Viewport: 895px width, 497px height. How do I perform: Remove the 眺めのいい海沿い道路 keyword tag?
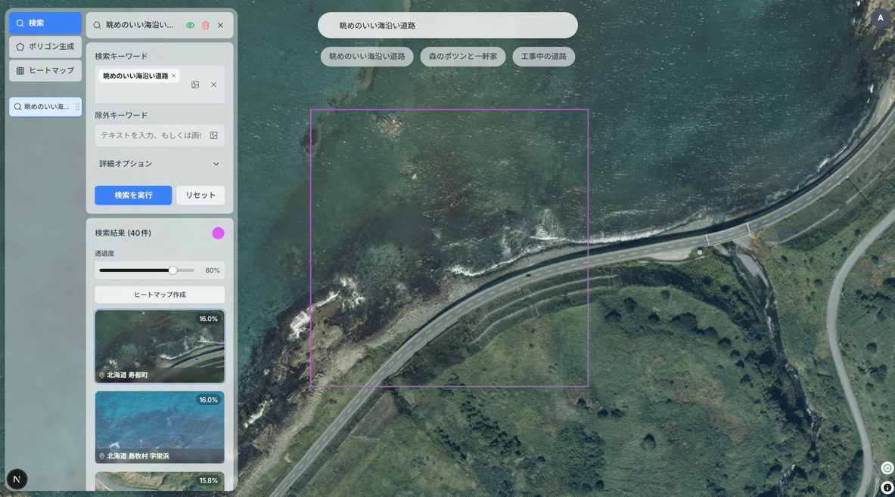(173, 76)
